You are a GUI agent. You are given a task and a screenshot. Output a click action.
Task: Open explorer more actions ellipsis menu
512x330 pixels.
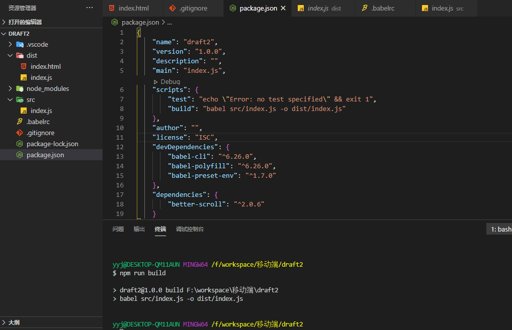[x=90, y=8]
